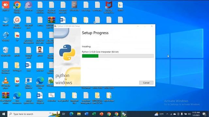Select the 'id backside' image file
The height and width of the screenshot is (117, 209).
pos(74,6)
